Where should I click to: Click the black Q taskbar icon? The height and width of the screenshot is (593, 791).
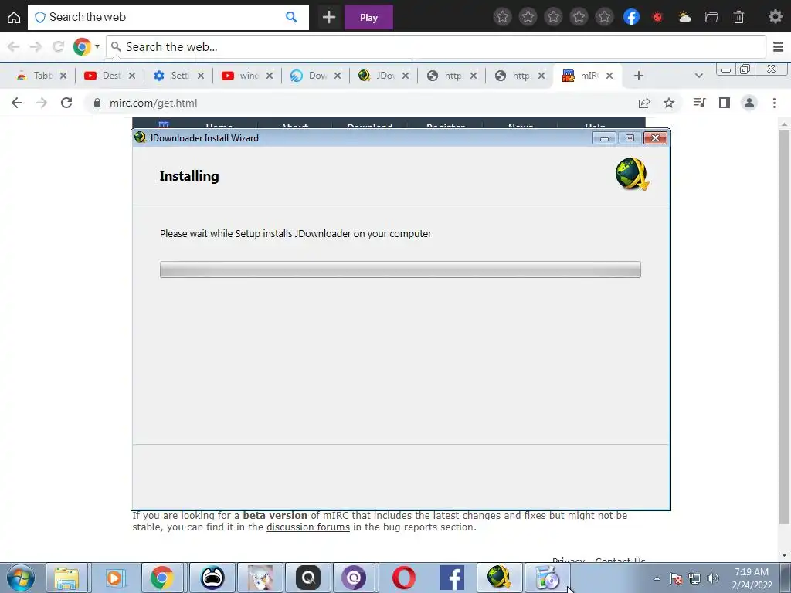point(307,578)
